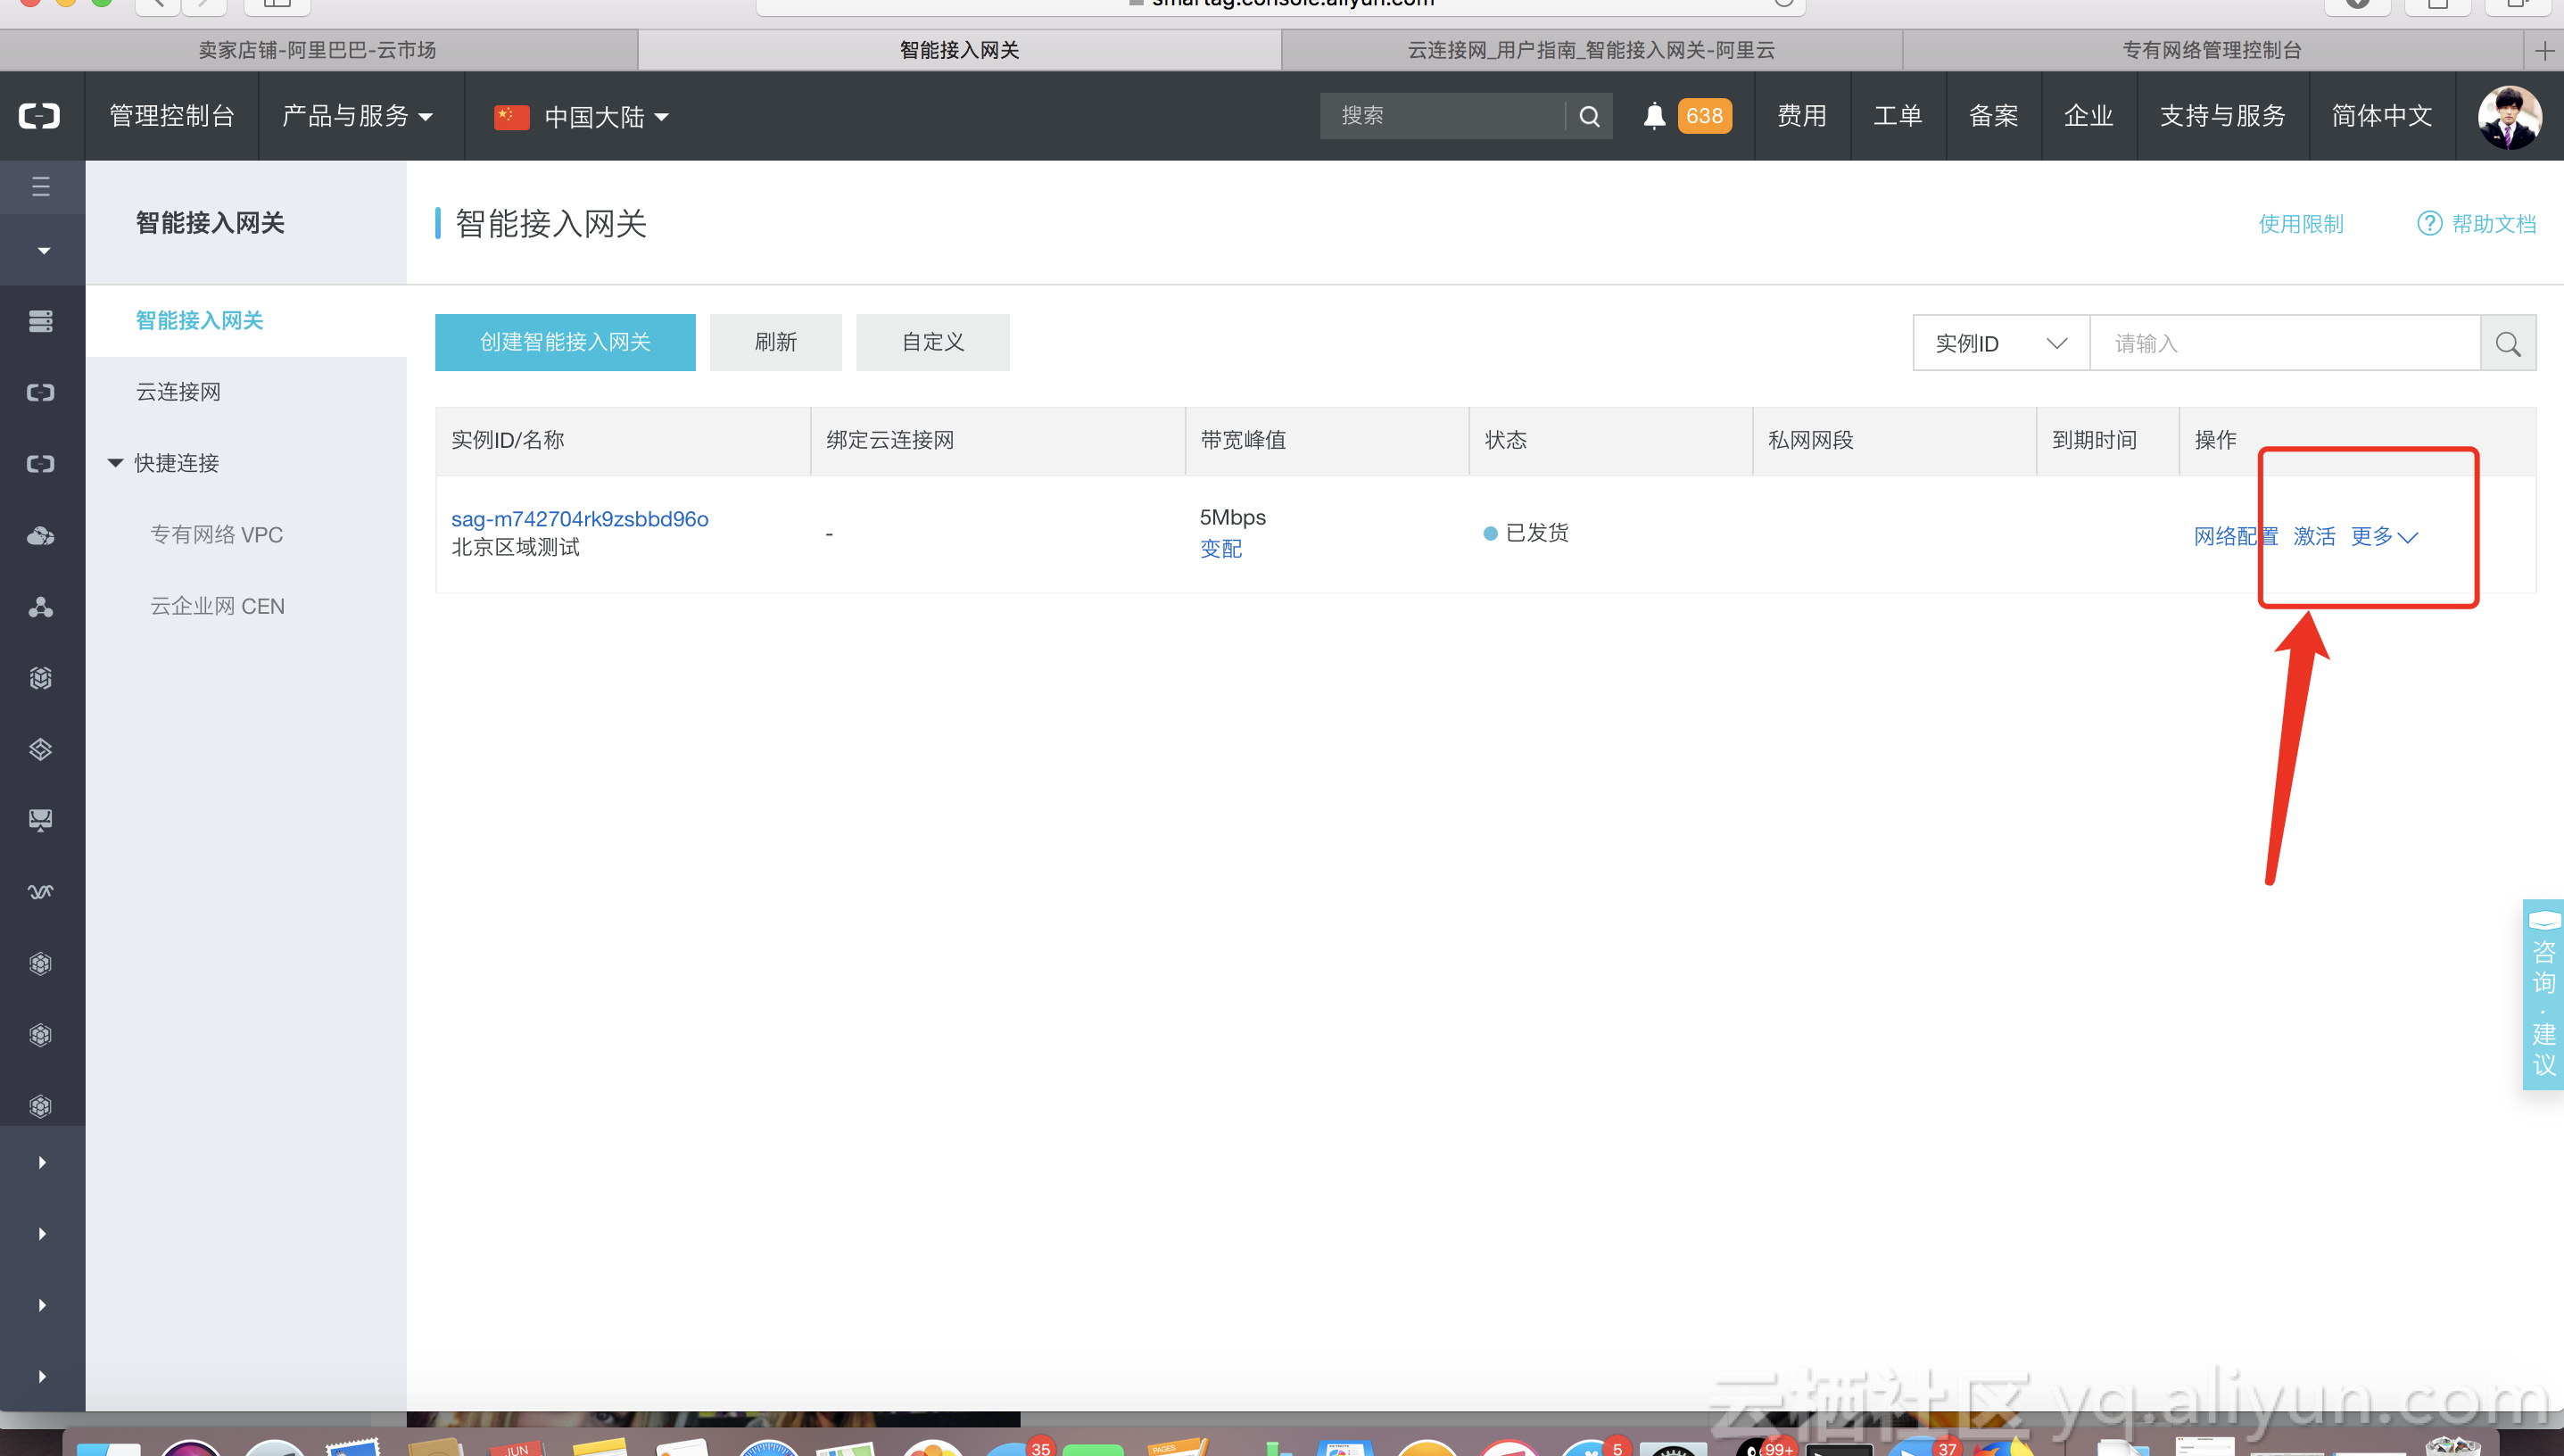The height and width of the screenshot is (1456, 2564).
Task: Open the cloud database icon in sidebar
Action: coord(41,535)
